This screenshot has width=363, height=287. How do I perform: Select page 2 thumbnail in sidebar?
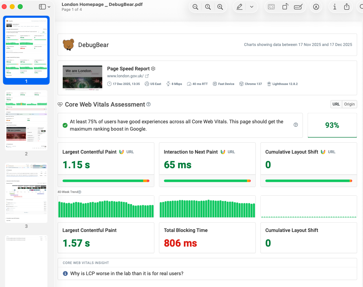click(26, 120)
